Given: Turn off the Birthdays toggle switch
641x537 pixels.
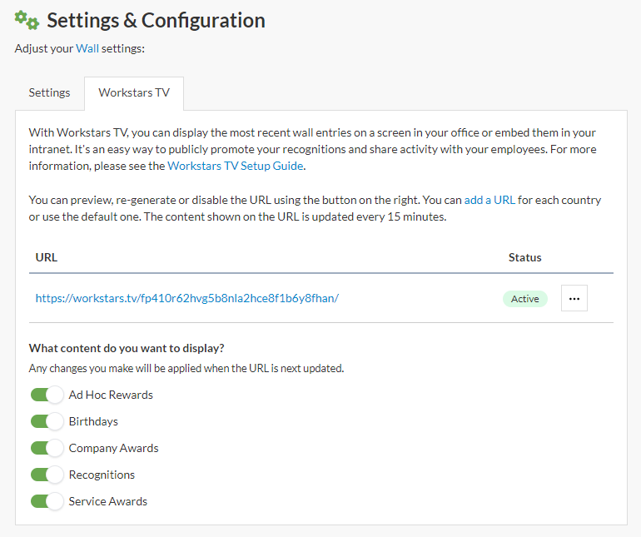Looking at the screenshot, I should pos(47,421).
